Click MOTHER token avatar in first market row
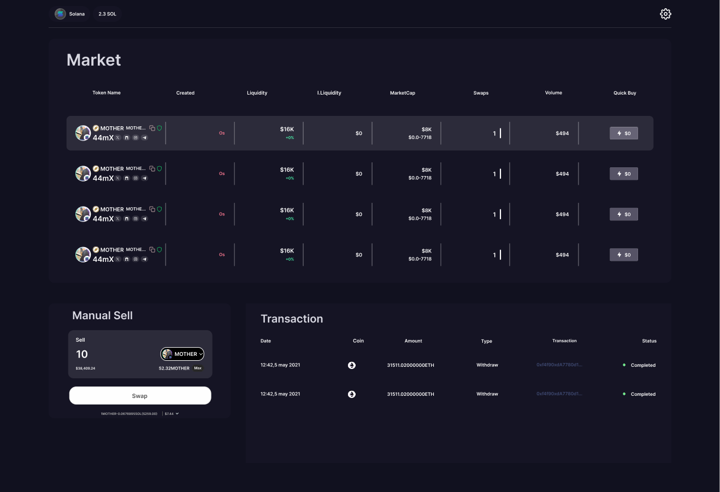 [x=83, y=133]
